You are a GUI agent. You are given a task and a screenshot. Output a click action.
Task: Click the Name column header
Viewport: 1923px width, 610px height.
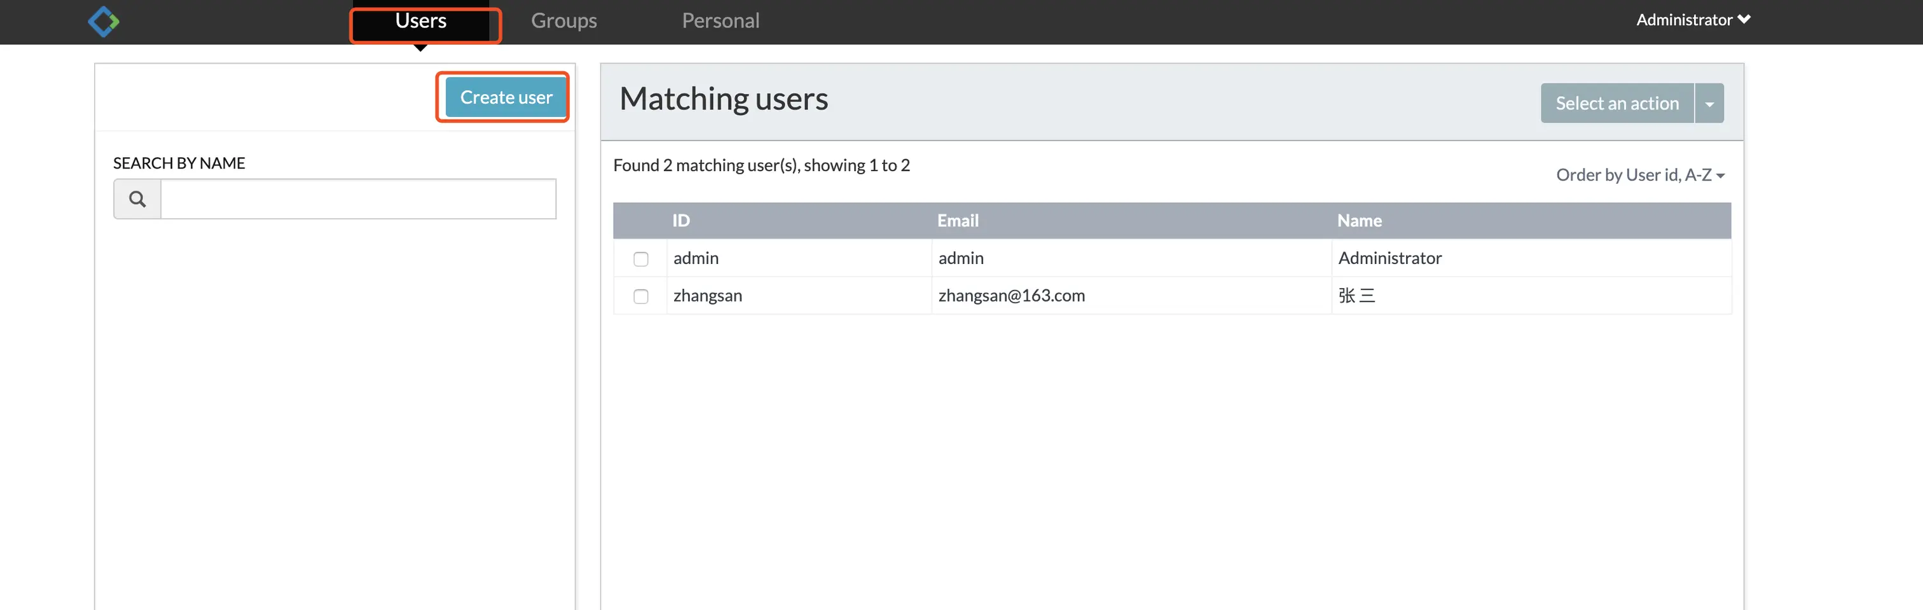(x=1359, y=221)
